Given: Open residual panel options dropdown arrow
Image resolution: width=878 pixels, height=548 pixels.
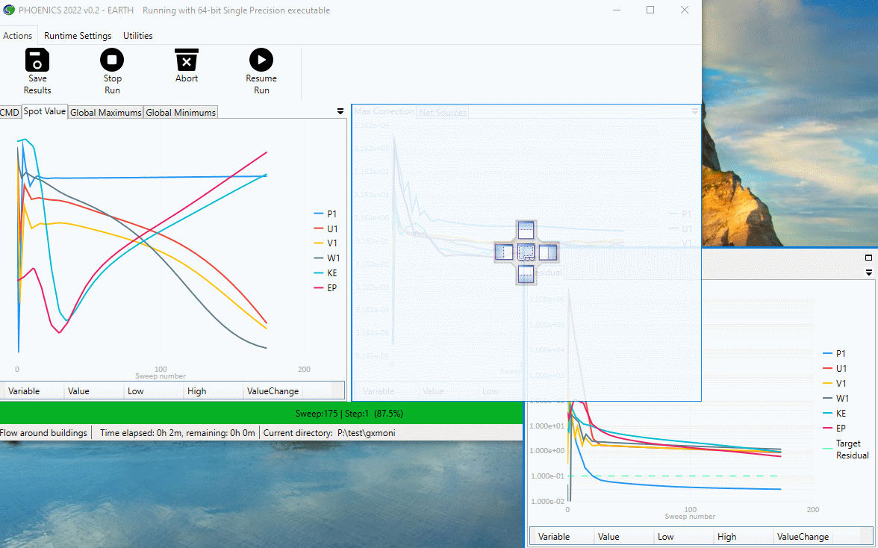Looking at the screenshot, I should pyautogui.click(x=868, y=273).
